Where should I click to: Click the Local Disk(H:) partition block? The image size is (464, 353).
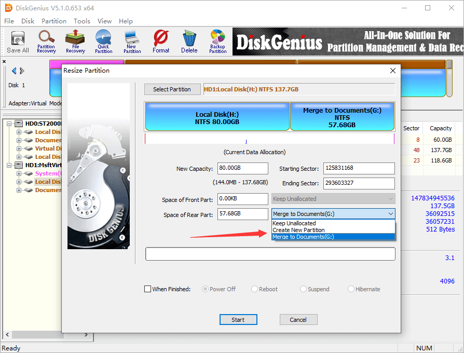(217, 117)
